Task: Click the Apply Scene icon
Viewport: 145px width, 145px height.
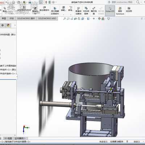Action: click(103, 19)
